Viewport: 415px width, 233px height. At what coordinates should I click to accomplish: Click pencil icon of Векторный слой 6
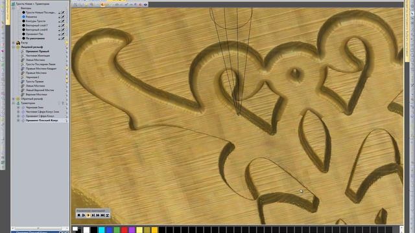63,30
